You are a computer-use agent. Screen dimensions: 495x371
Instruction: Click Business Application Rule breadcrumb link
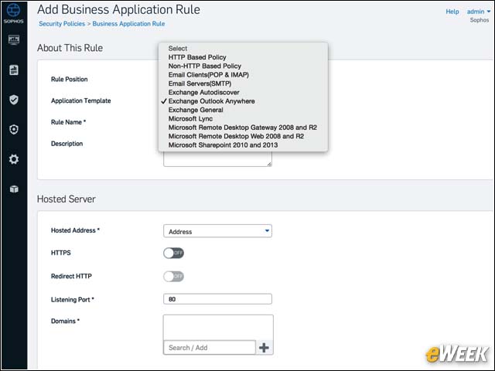pyautogui.click(x=128, y=24)
